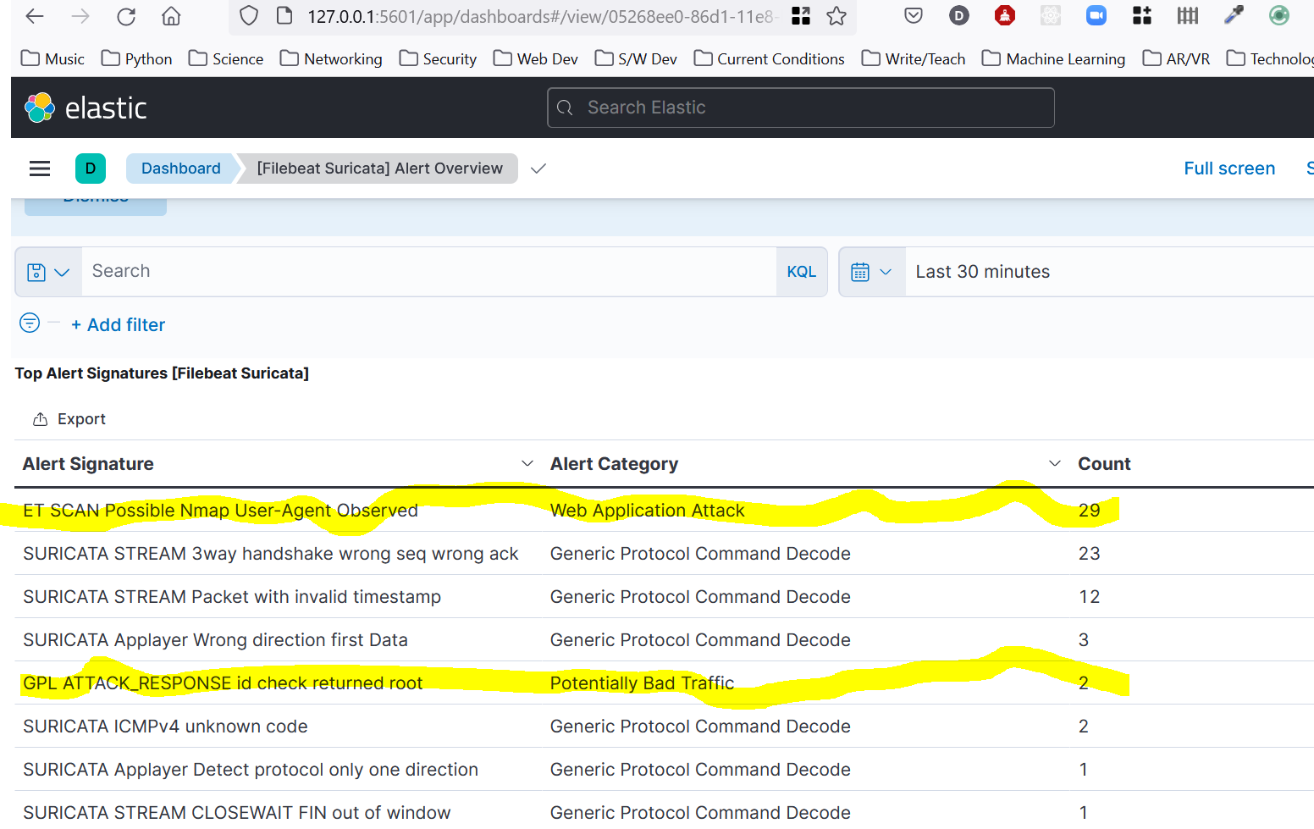
Task: Click the dashboard saved checkmark indicator
Action: tap(538, 169)
